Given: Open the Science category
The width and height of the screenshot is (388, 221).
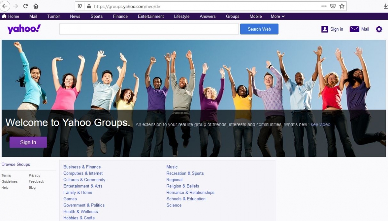Looking at the screenshot, I should click(x=174, y=205).
